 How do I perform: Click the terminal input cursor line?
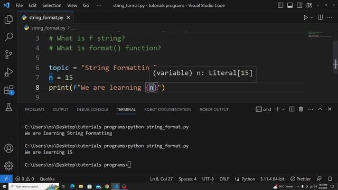tap(78, 165)
